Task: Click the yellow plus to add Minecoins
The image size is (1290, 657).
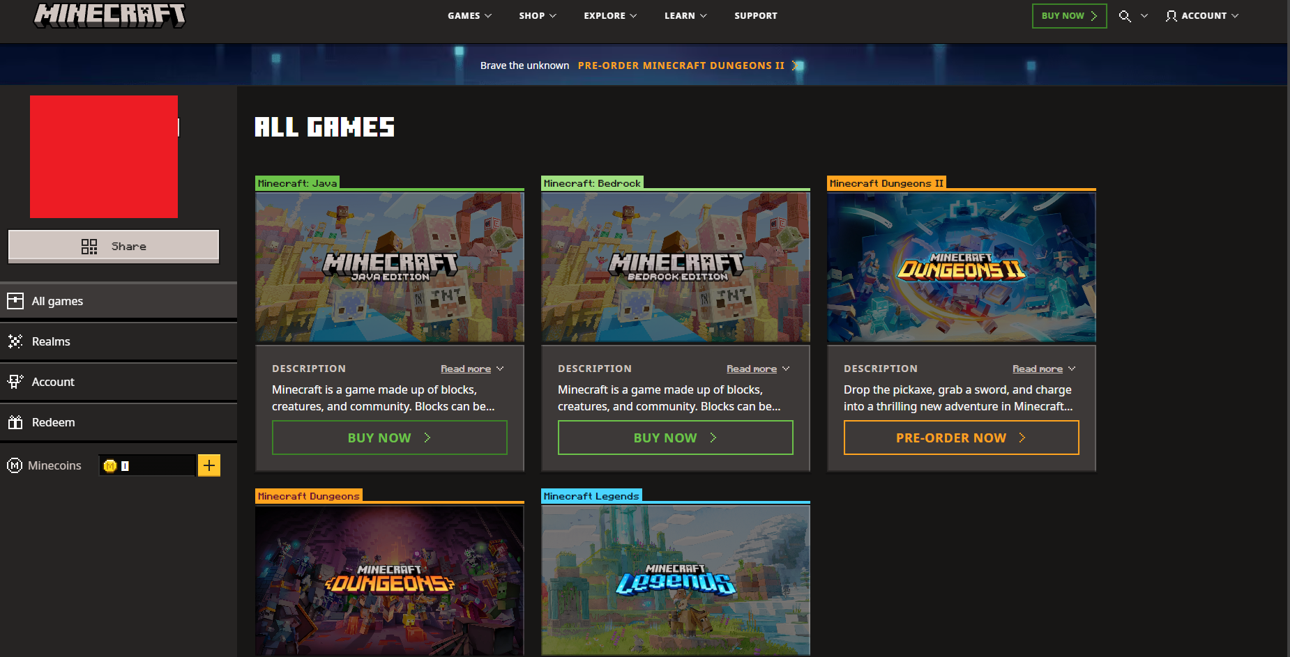Action: point(209,465)
